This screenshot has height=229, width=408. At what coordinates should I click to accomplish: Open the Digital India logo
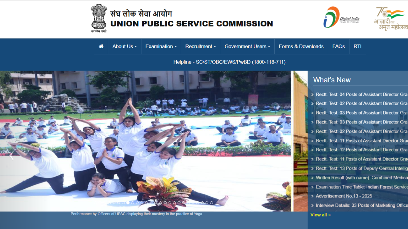coord(341,17)
